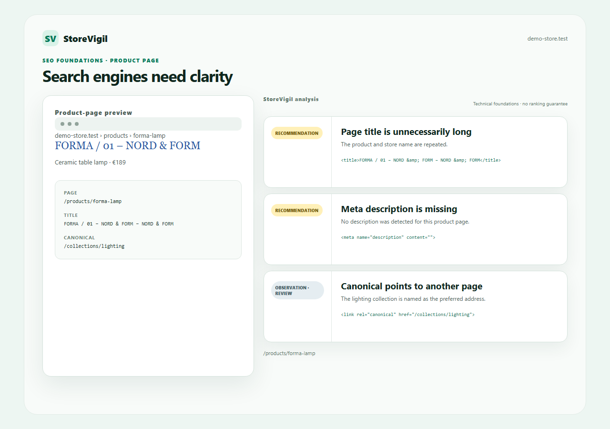Click the <link rel="canonical"> code snippet
Screen dimensions: 610x429
(x=408, y=315)
